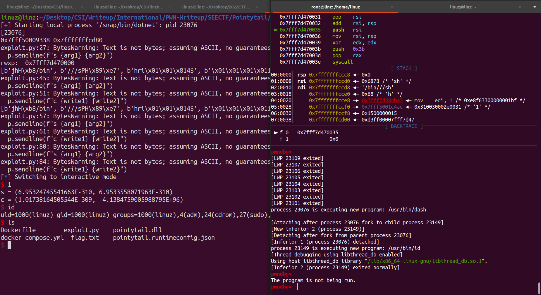Click the 'exploit.py:84: BytesWarning' line
The height and width of the screenshot is (295, 541).
point(135,162)
